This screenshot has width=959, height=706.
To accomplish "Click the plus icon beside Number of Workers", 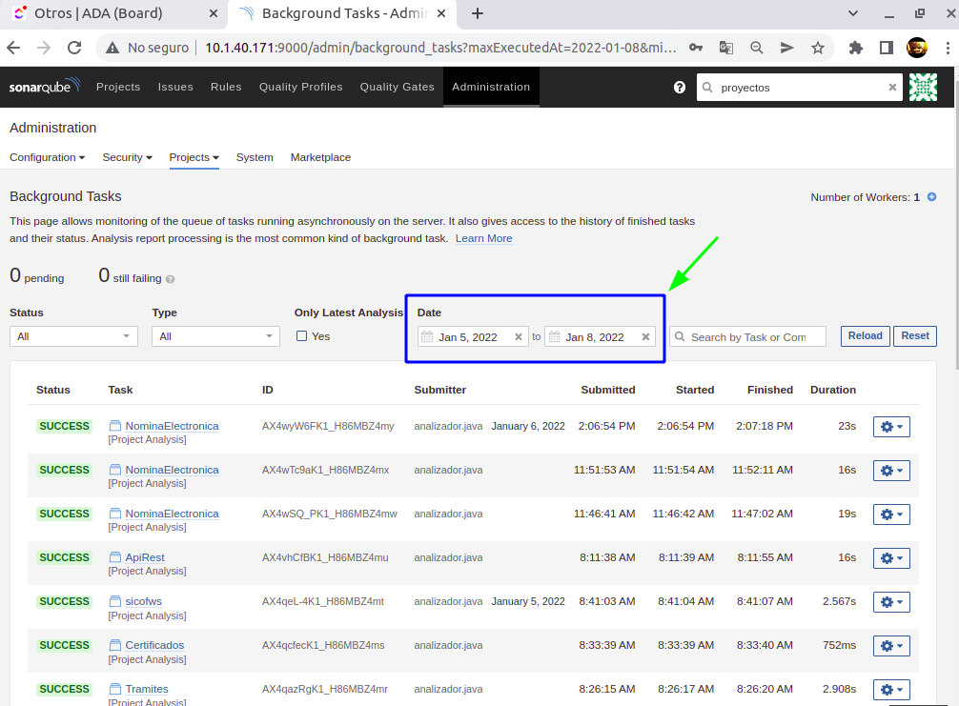I will 931,197.
